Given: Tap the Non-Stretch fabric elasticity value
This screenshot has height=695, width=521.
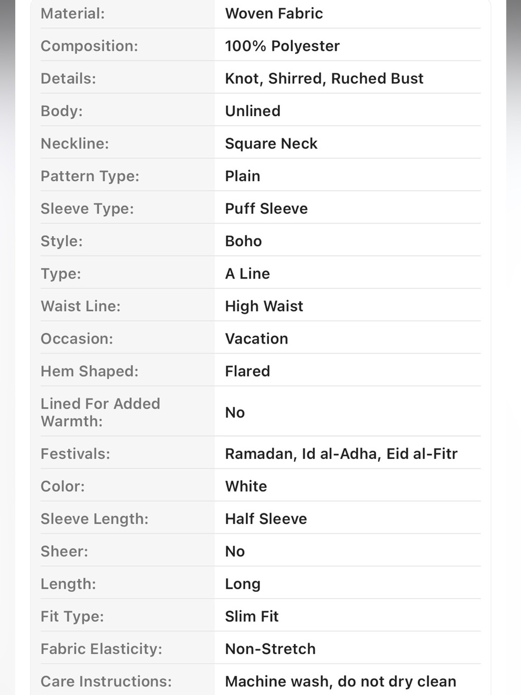Looking at the screenshot, I should 270,649.
